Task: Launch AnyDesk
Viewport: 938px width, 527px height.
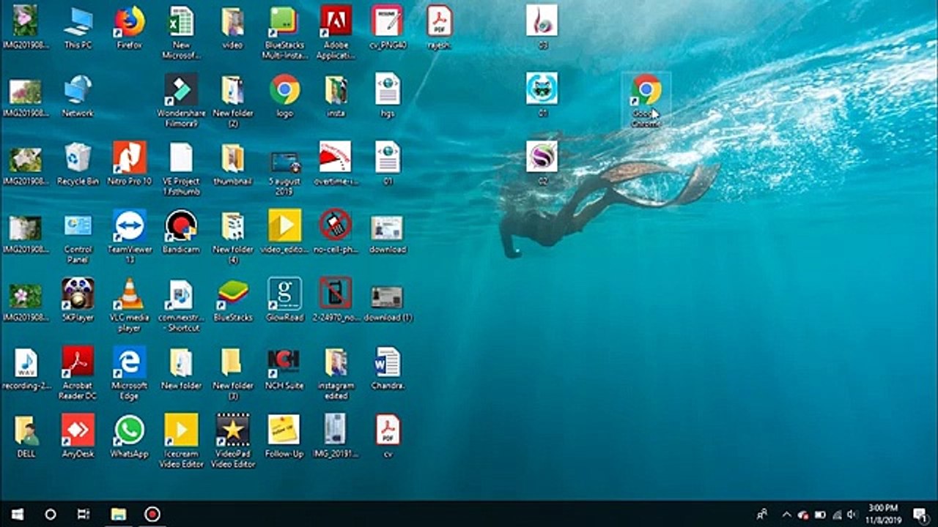Action: click(x=78, y=436)
